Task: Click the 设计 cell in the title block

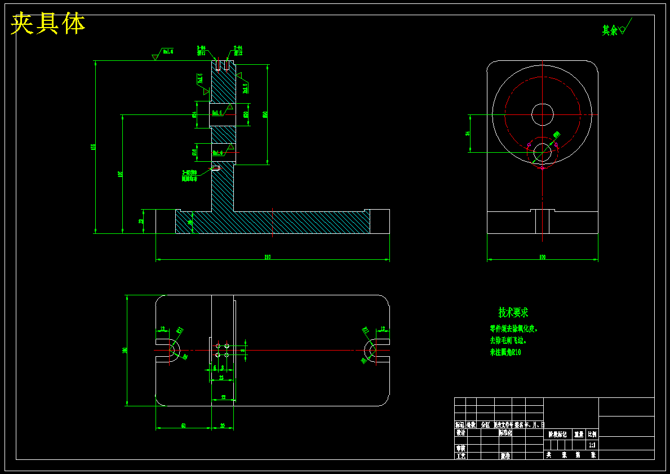Action: pyautogui.click(x=460, y=432)
